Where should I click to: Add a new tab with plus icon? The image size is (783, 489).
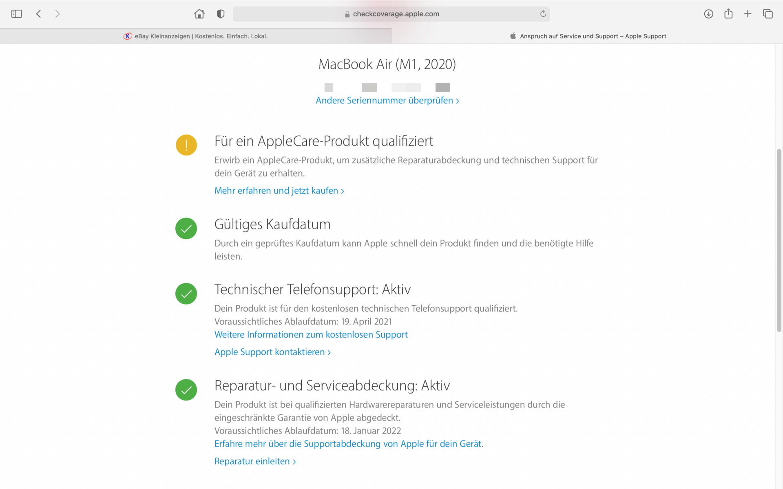tap(748, 14)
